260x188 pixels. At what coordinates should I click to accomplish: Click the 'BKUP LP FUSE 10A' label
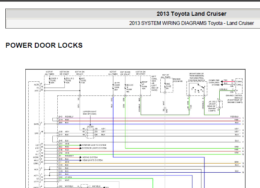pos(145,85)
